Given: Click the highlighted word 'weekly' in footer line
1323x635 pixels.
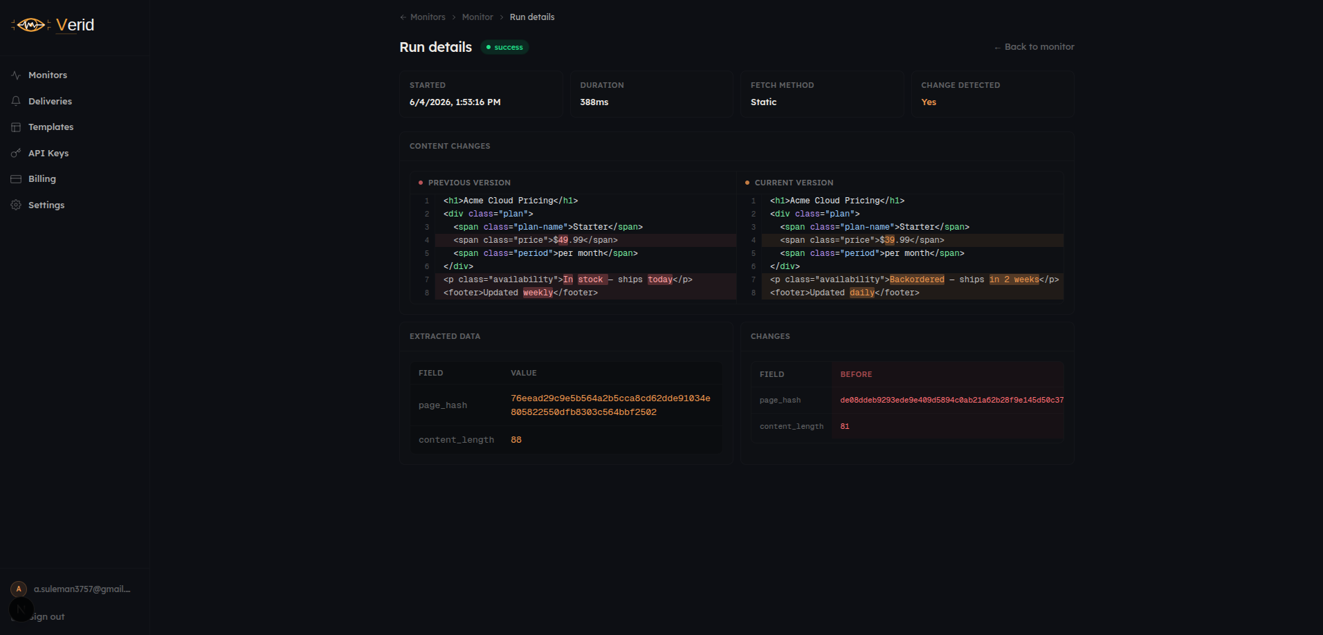Looking at the screenshot, I should coord(538,293).
